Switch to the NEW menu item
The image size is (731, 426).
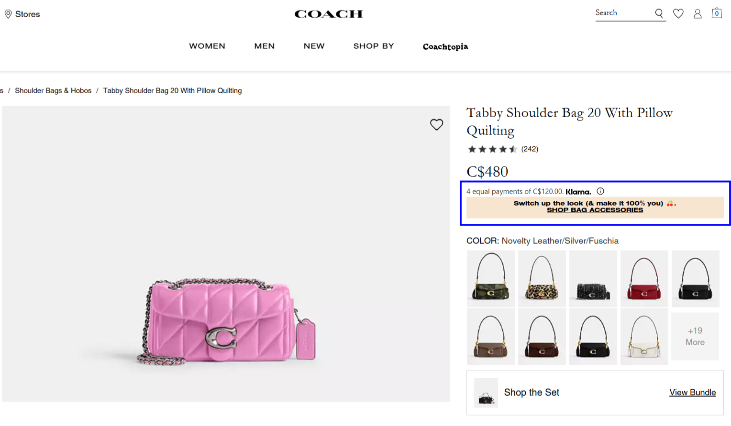(x=314, y=46)
